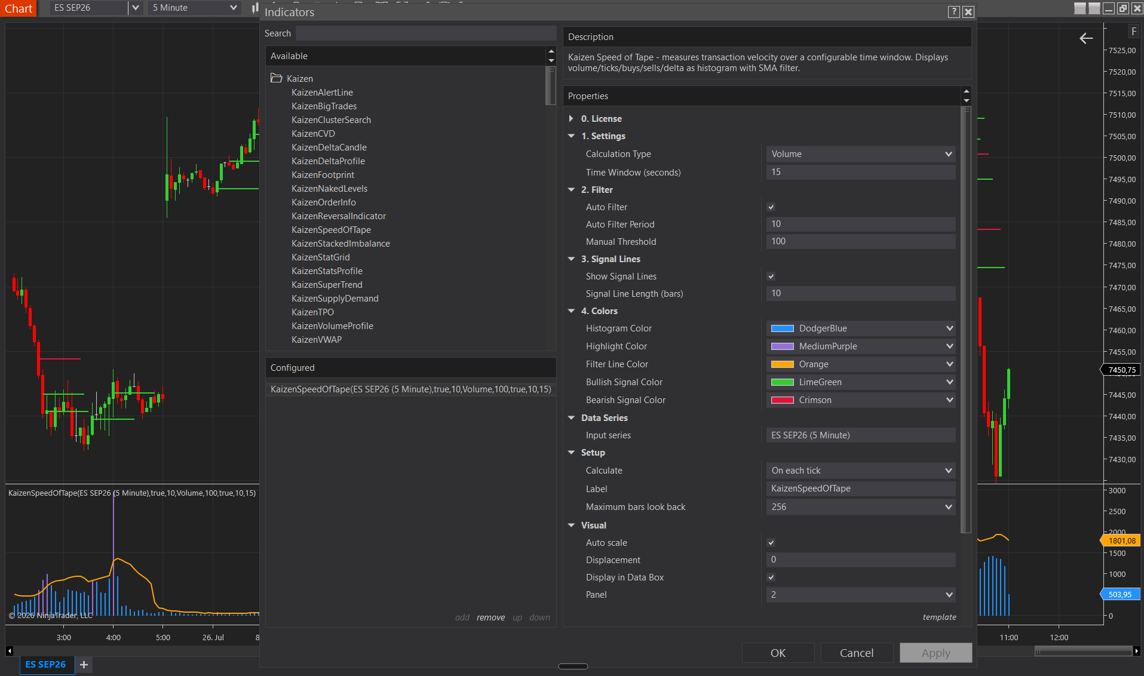Open Maximum bars look back dropdown
1144x676 pixels.
coord(861,507)
